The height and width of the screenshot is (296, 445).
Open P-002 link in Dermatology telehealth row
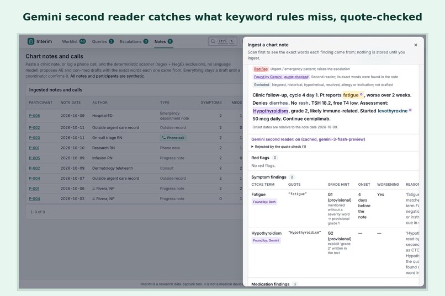[x=34, y=168]
